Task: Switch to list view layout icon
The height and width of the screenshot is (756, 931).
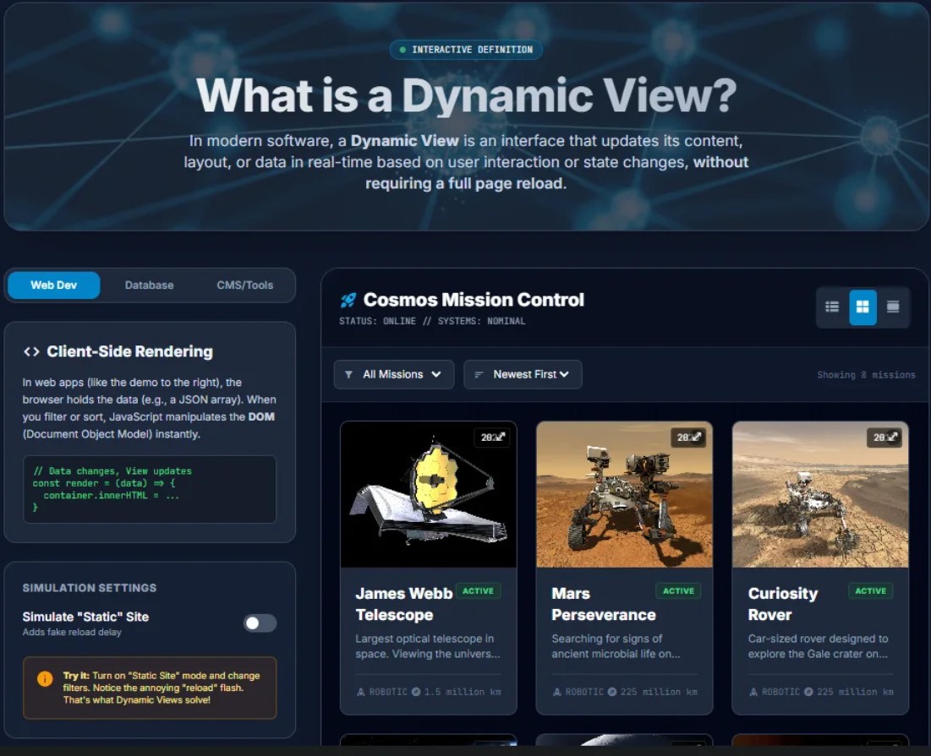Action: [x=832, y=307]
